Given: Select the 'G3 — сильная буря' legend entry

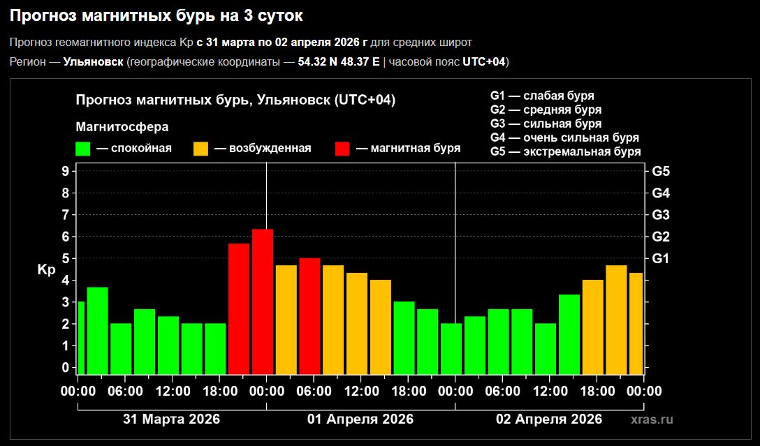Looking at the screenshot, I should (x=546, y=124).
